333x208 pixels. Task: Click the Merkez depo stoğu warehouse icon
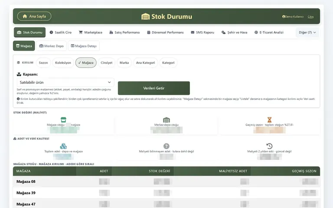[166, 120]
